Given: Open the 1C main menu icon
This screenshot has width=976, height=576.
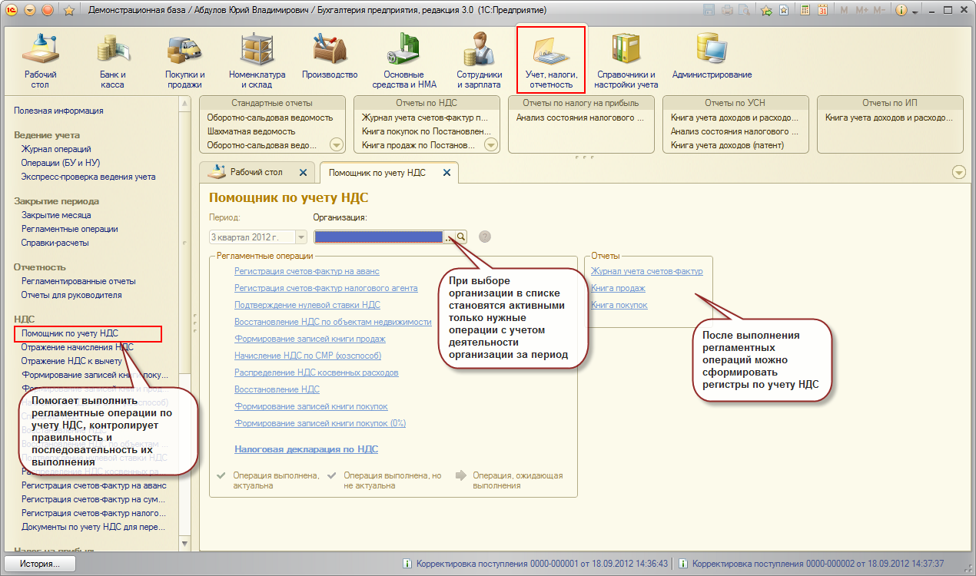Looking at the screenshot, I should [12, 11].
